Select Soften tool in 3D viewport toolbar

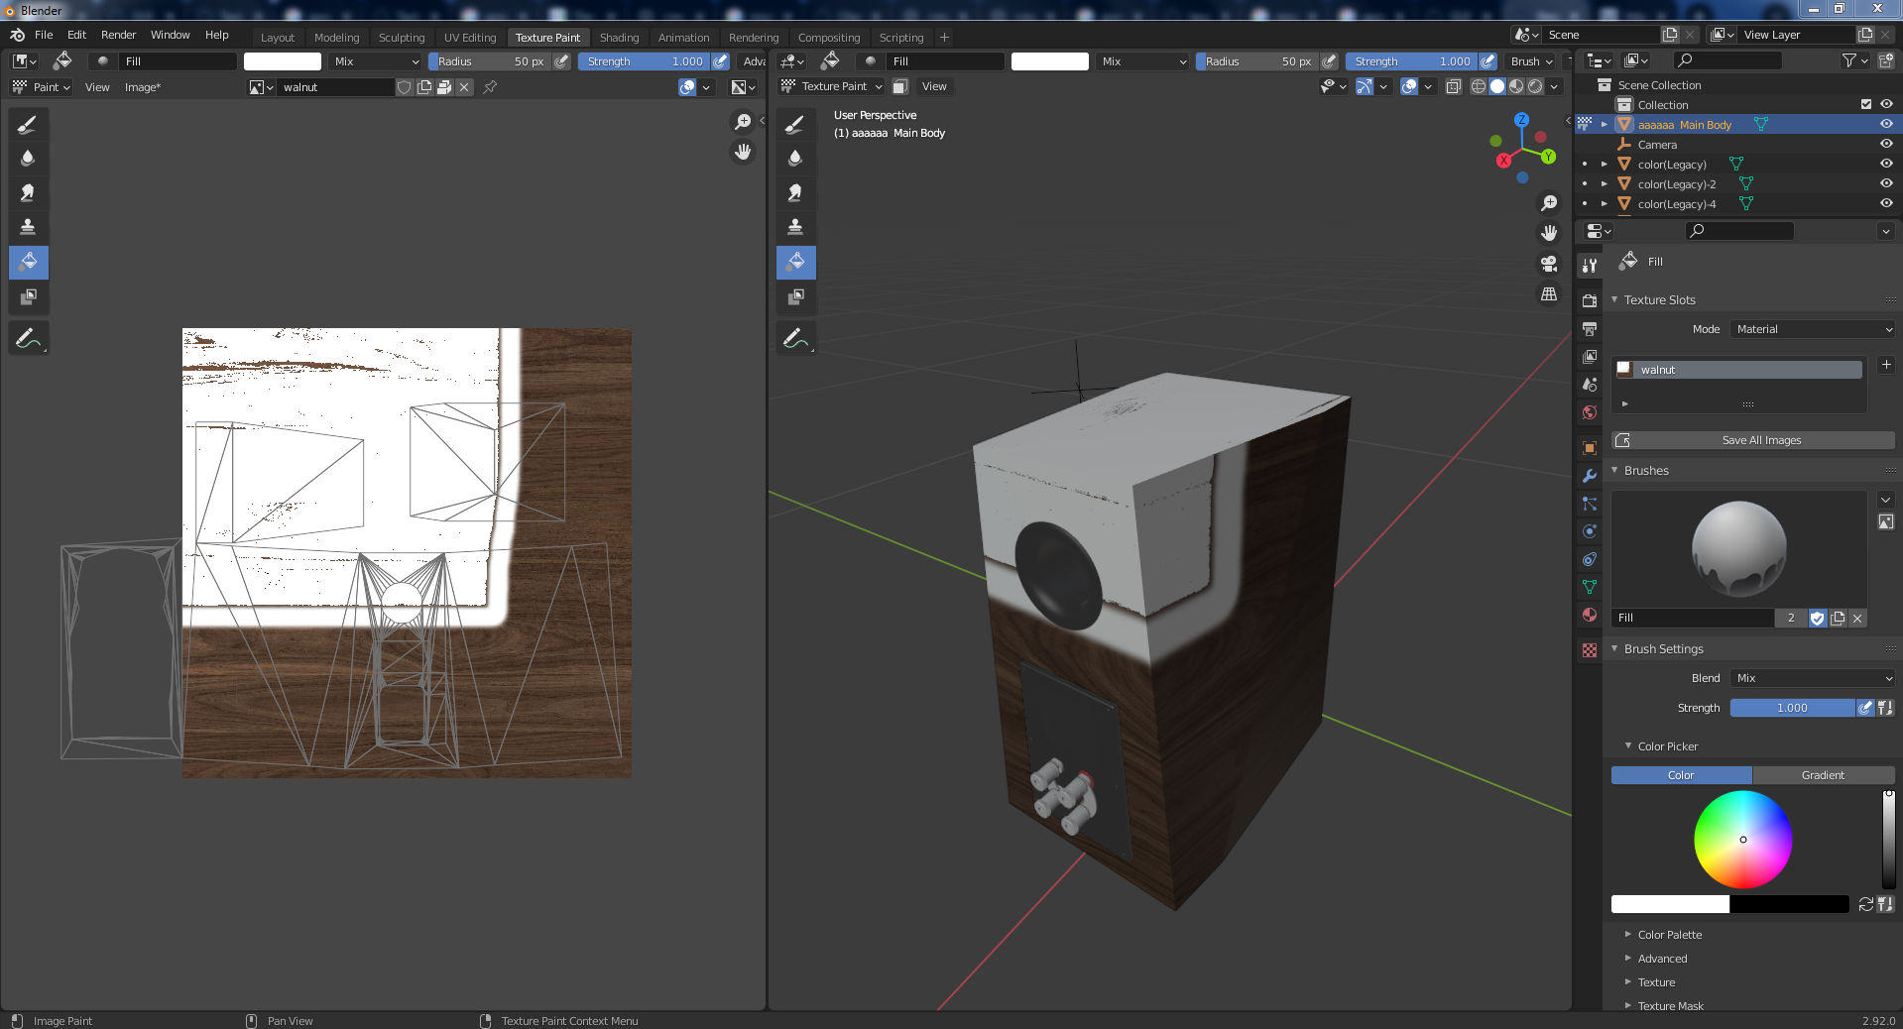[795, 159]
